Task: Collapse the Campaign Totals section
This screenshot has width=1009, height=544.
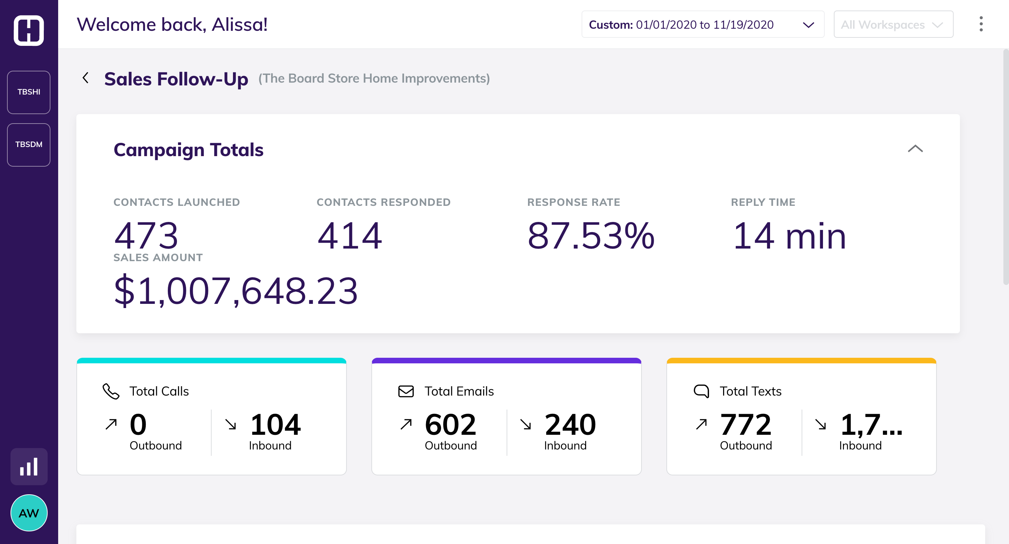Action: (916, 149)
